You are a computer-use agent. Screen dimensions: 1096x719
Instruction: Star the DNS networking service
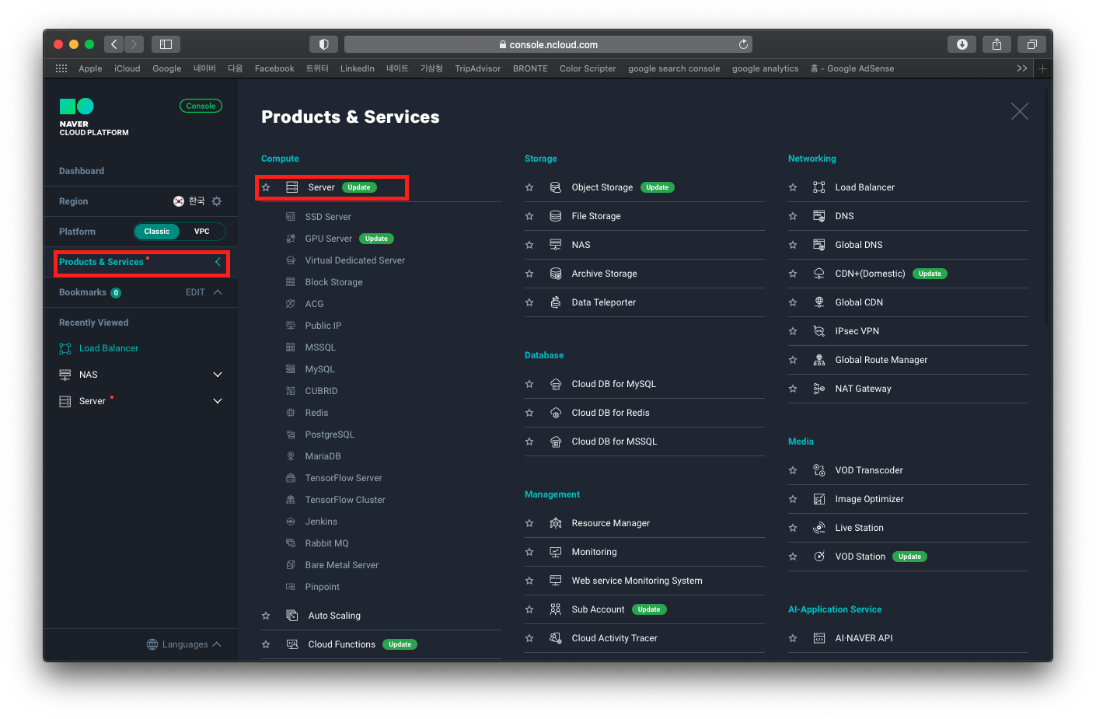point(793,216)
